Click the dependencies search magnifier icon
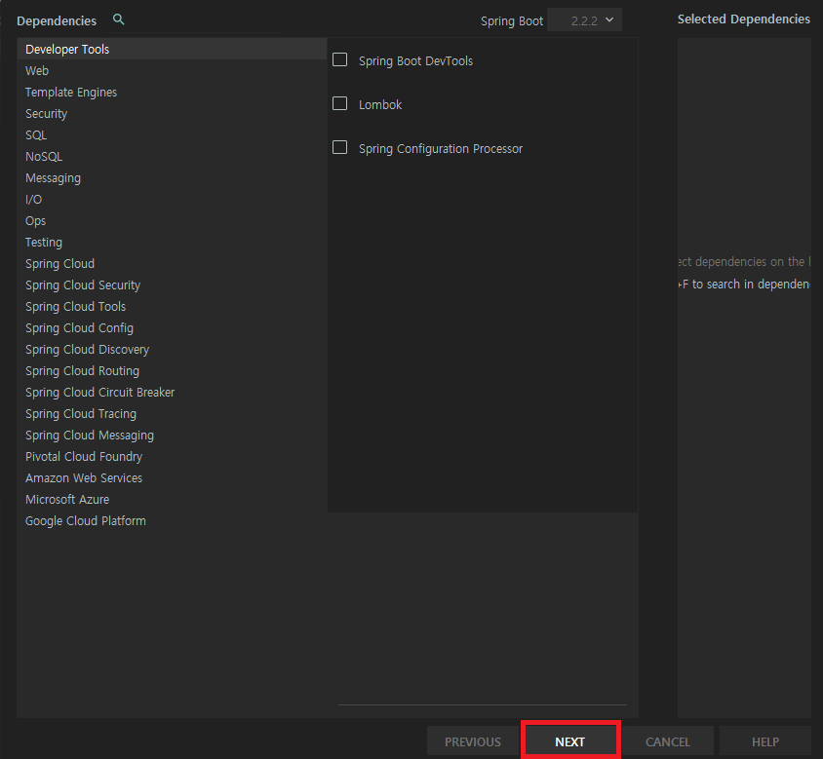 (x=119, y=19)
